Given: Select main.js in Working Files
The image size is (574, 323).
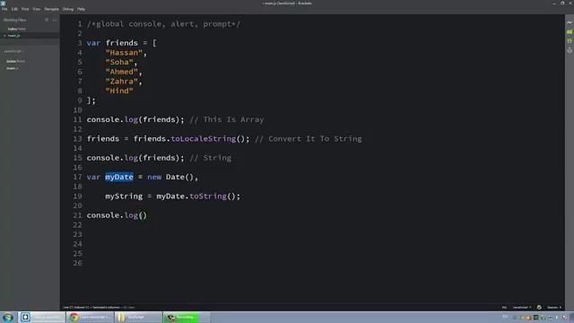Looking at the screenshot, I should (x=14, y=36).
